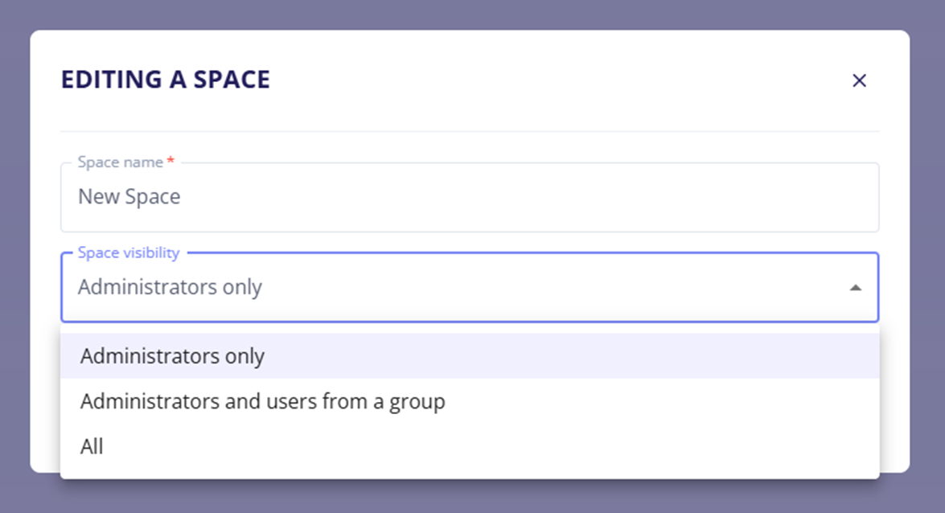
Task: Click the "Space visibility" field label
Action: pos(128,253)
